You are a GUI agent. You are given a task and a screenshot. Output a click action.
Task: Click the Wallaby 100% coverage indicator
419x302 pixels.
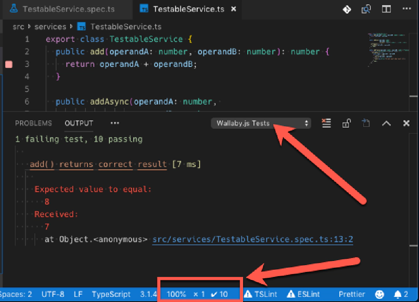point(176,294)
